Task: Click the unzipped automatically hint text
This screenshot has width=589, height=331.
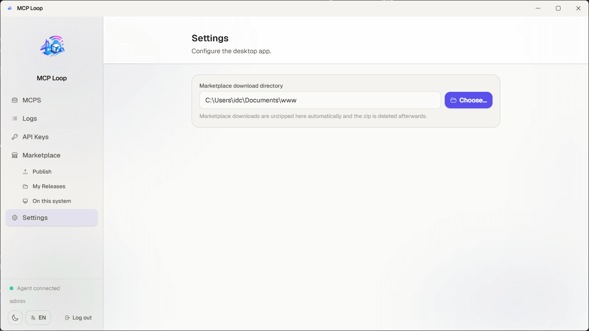Action: 313,116
